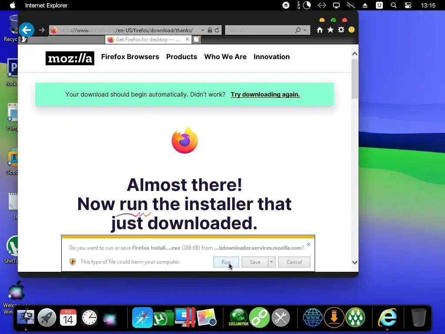Expand the address bar dropdown arrow
The width and height of the screenshot is (445, 334).
(203, 30)
